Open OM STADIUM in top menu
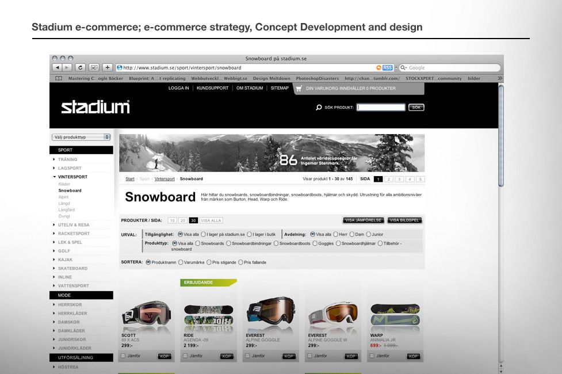562x374 pixels. click(x=250, y=88)
